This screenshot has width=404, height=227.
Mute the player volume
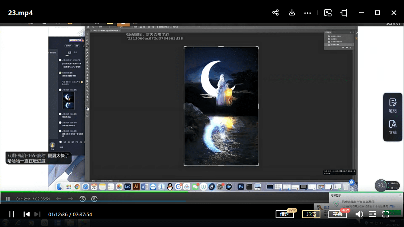[x=359, y=214]
